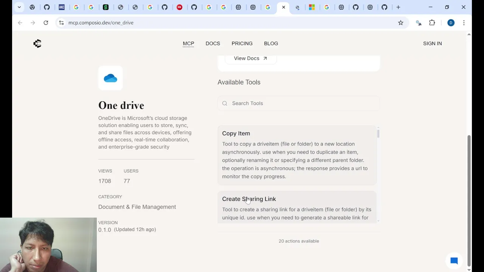This screenshot has height=272, width=484.
Task: Switch to the AKC tab
Action: click(62, 7)
